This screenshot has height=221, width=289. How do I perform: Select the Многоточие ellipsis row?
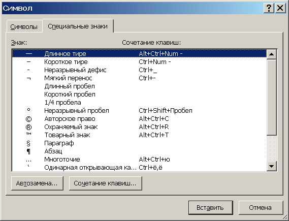point(139,159)
